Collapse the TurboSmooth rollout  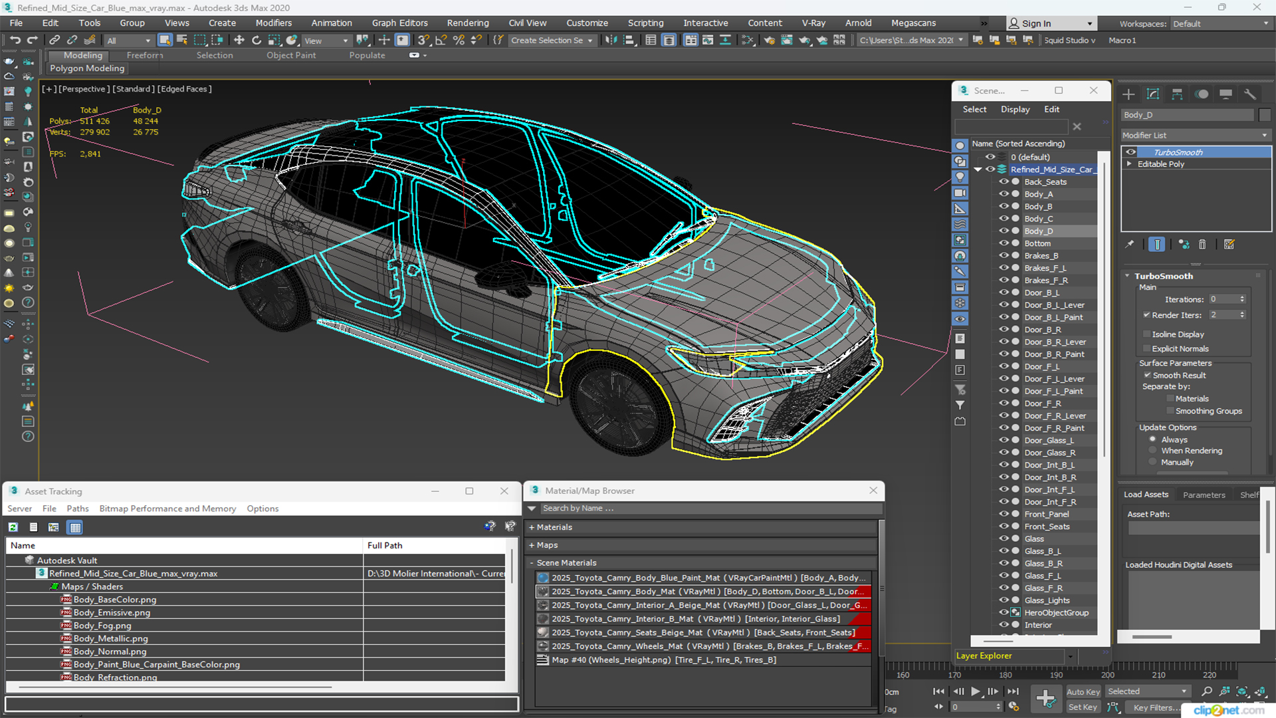coord(1128,276)
